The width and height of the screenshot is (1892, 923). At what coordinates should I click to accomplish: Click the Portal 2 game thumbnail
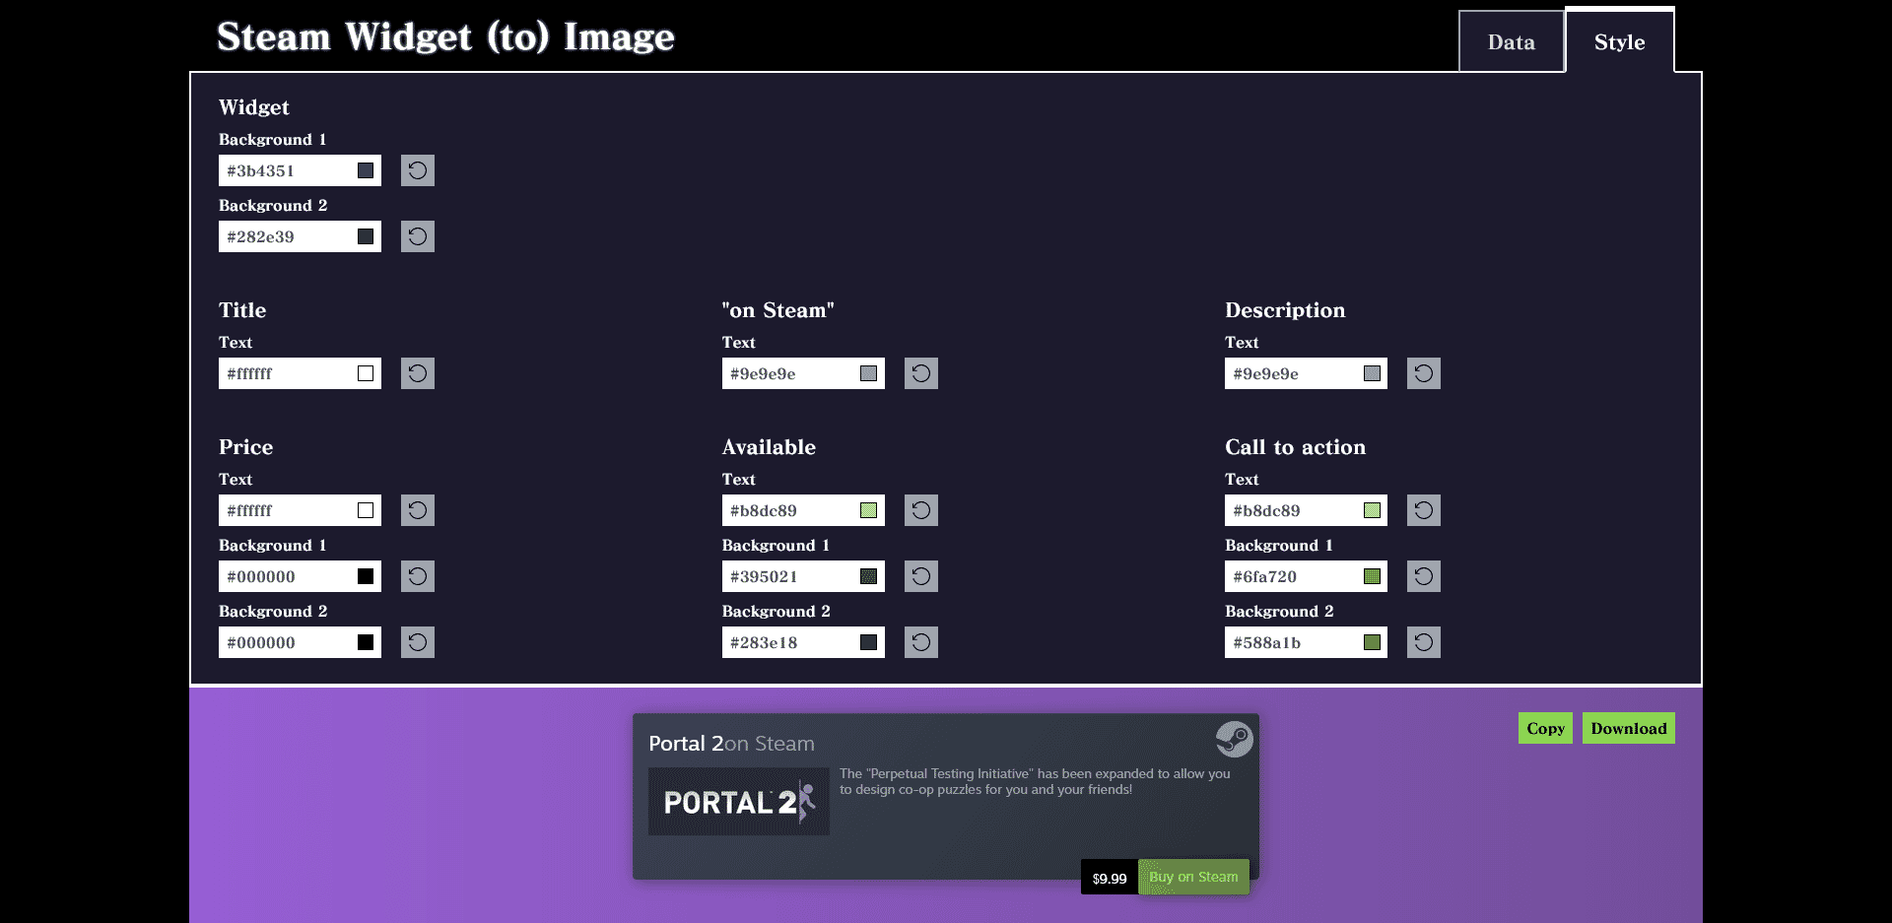coord(739,802)
